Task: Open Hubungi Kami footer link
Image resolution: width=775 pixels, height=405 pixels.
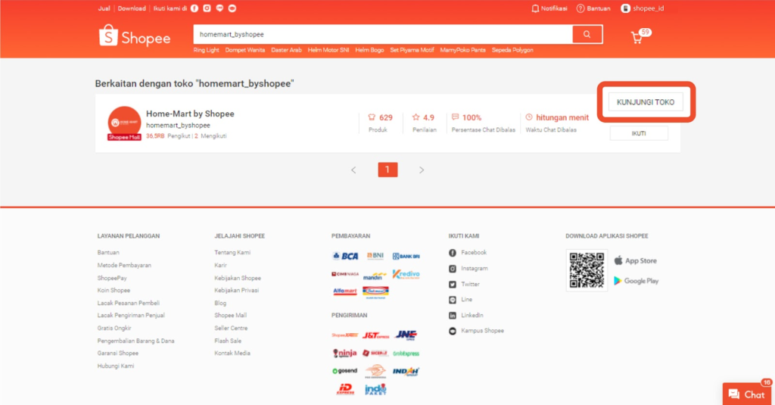Action: coord(115,366)
